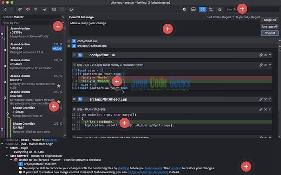The image size is (281, 175).
Task: Click the Commit button
Action: pos(270,33)
